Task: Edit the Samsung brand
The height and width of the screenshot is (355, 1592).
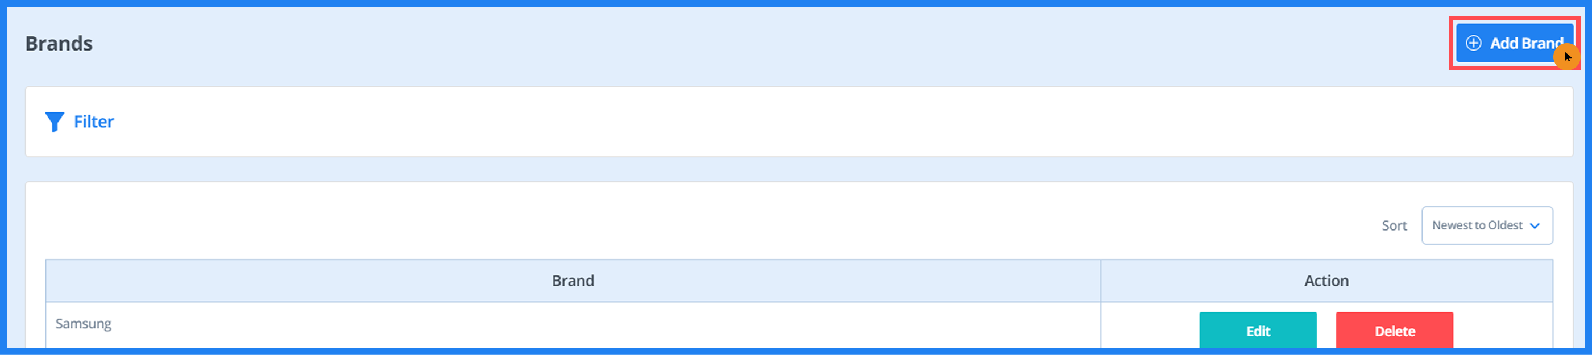Action: (1257, 331)
